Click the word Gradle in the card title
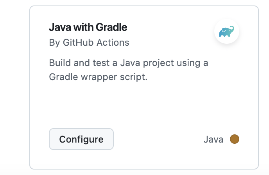269x175 pixels. pyautogui.click(x=111, y=27)
